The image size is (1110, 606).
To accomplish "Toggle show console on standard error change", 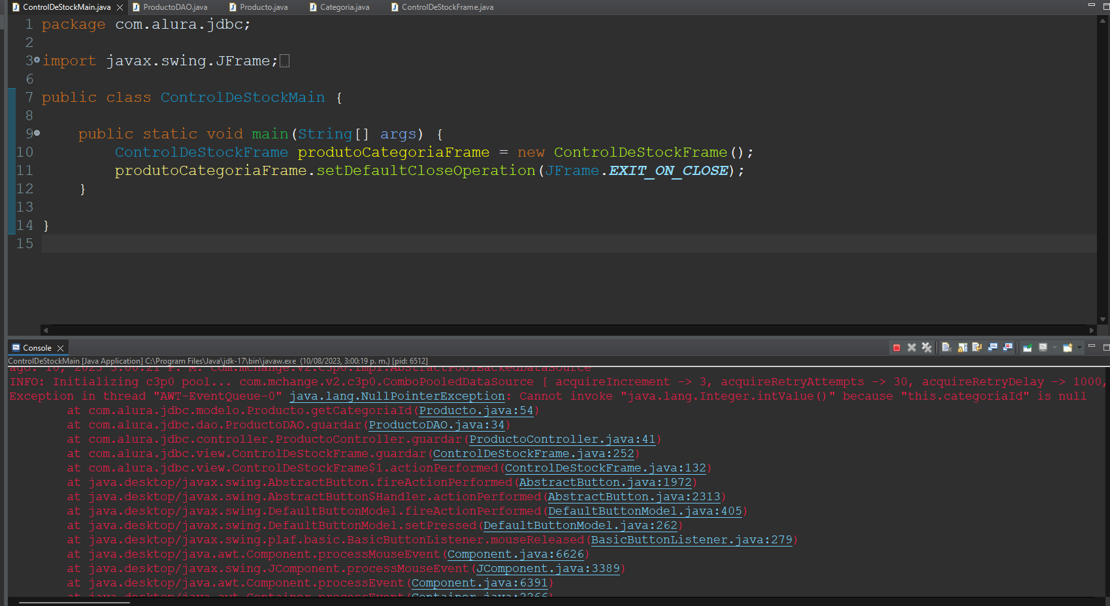I will click(1007, 347).
